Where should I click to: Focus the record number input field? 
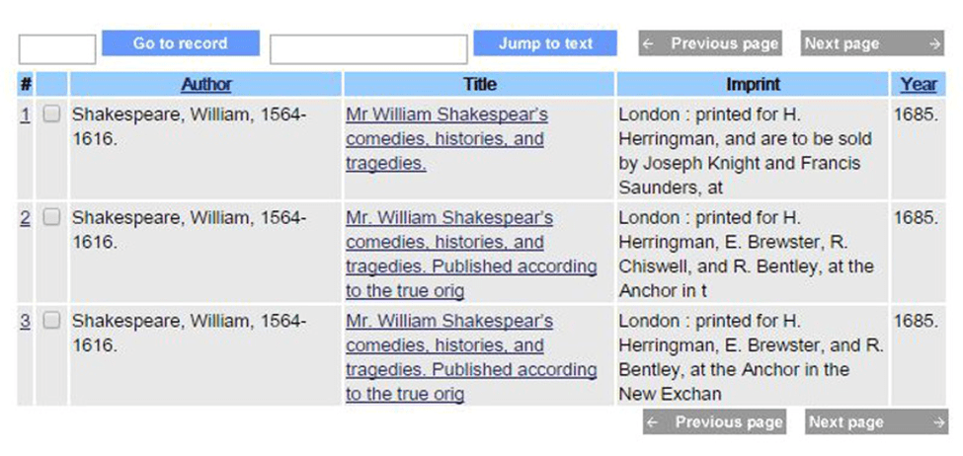pyautogui.click(x=57, y=49)
